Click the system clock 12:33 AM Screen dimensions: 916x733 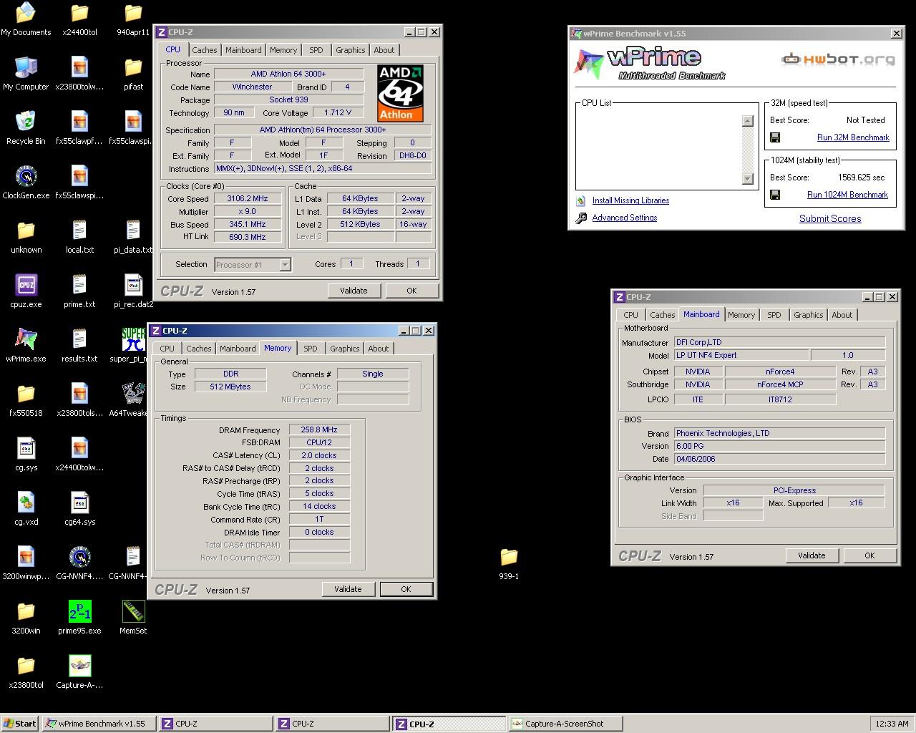(x=892, y=724)
